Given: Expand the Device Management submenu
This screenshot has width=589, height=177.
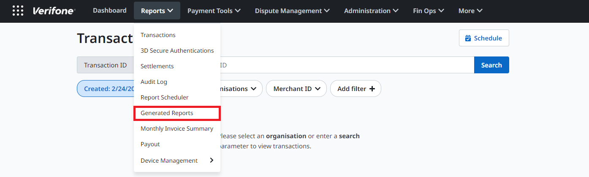Looking at the screenshot, I should (177, 161).
